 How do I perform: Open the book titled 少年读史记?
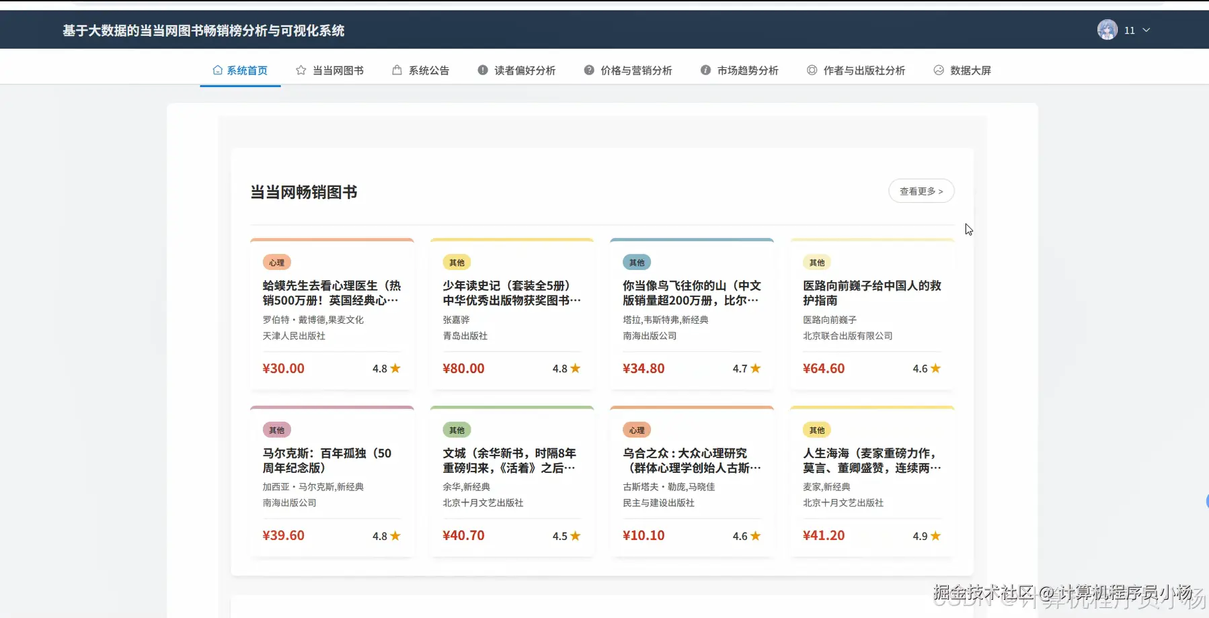pyautogui.click(x=512, y=293)
